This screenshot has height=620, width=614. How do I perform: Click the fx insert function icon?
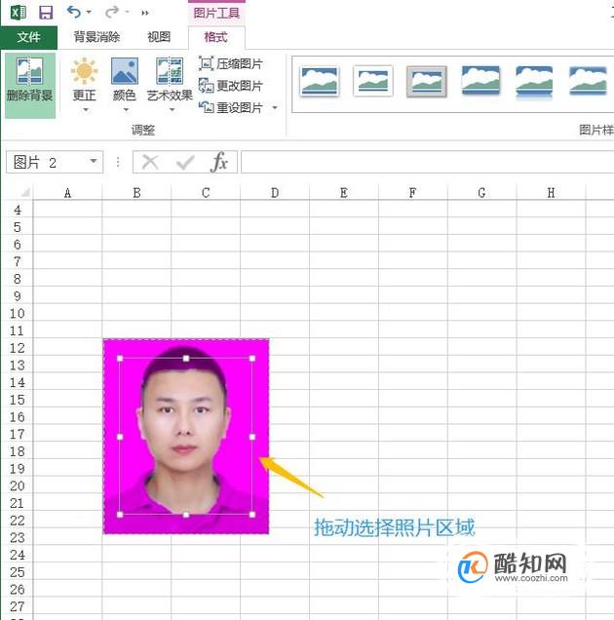[219, 162]
